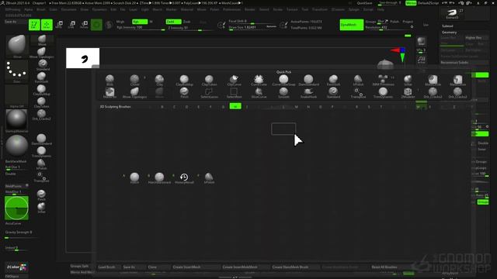Toggle Draw mode button

[x=47, y=24]
